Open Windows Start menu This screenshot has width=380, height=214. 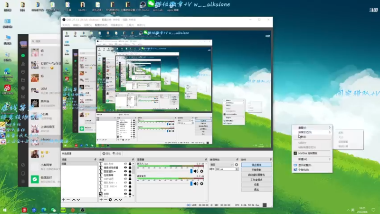(5, 210)
